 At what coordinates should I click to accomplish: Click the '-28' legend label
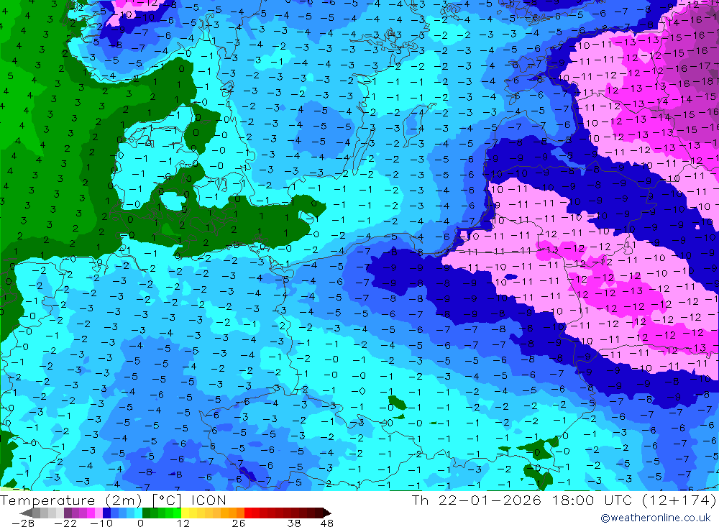tap(23, 523)
